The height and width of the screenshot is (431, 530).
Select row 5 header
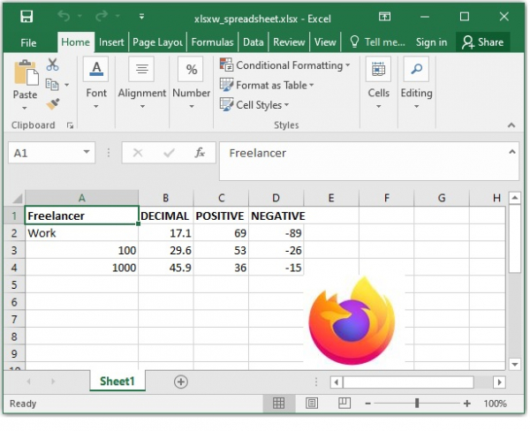[14, 284]
